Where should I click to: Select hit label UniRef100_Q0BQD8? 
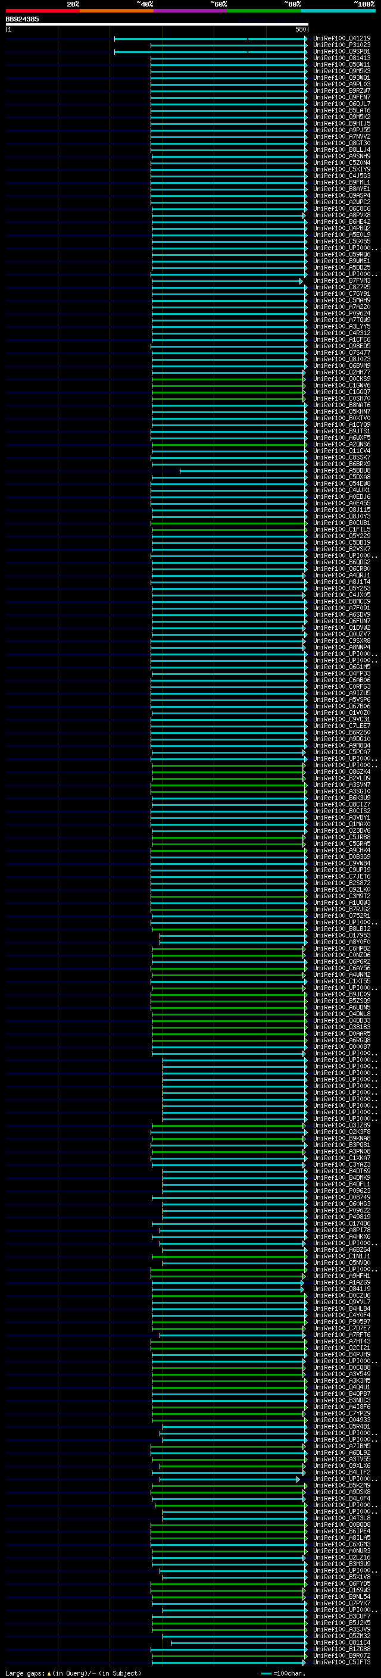(x=341, y=1524)
